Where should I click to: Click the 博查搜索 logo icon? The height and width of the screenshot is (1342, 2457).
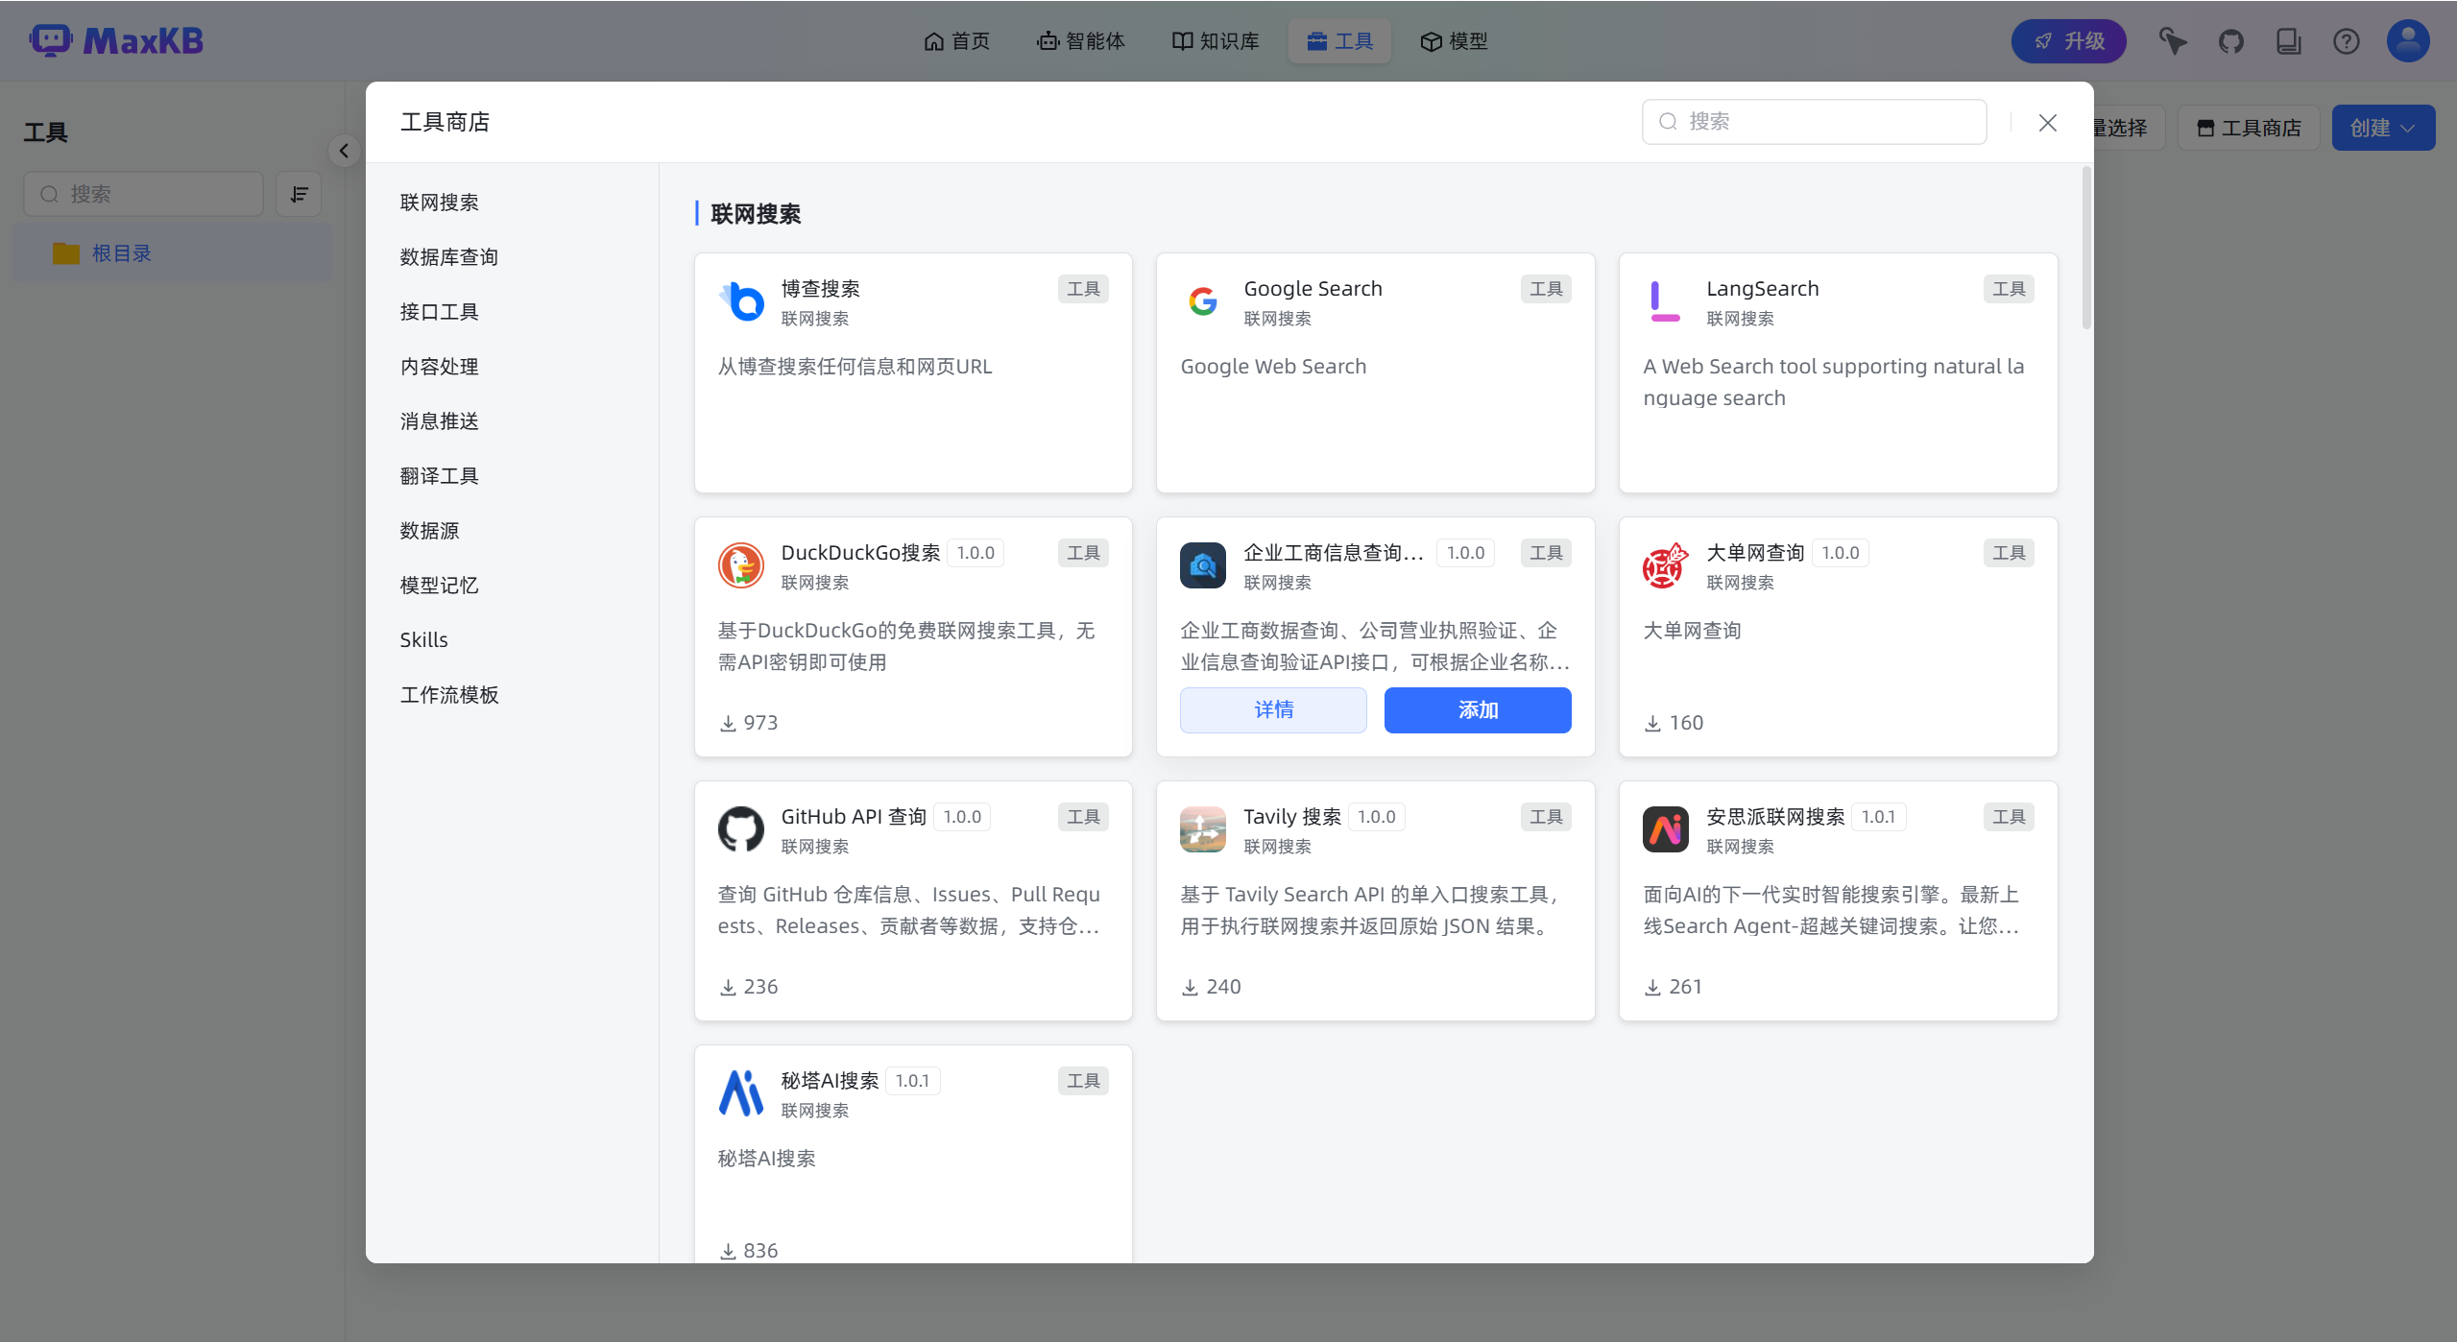coord(741,300)
